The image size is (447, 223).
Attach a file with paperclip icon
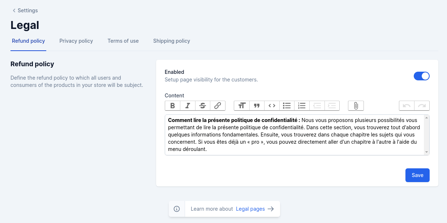pyautogui.click(x=356, y=106)
